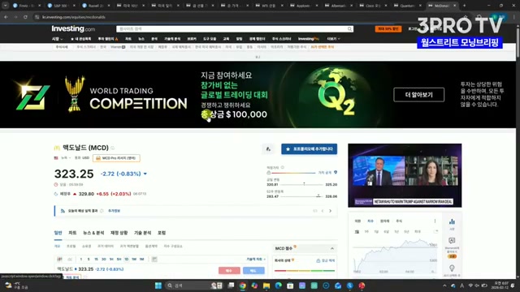Open the 차트 item in top navigation
The width and height of the screenshot is (520, 292).
pos(128,39)
